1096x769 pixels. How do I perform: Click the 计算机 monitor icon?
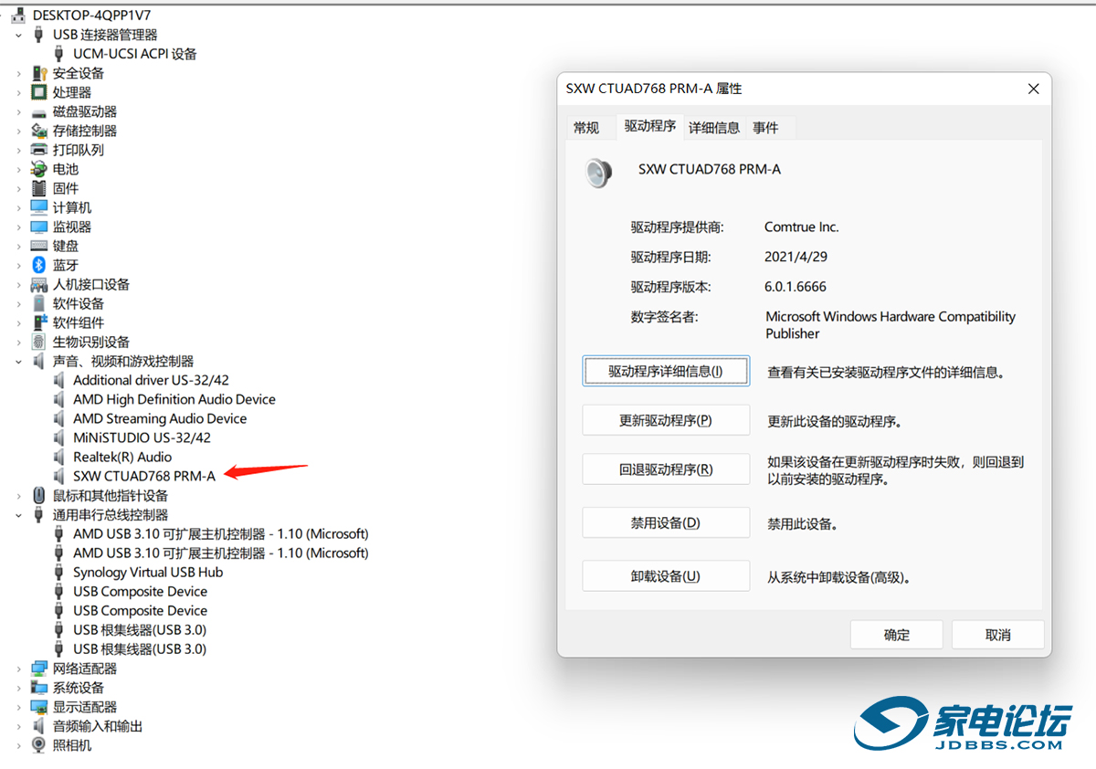[38, 207]
